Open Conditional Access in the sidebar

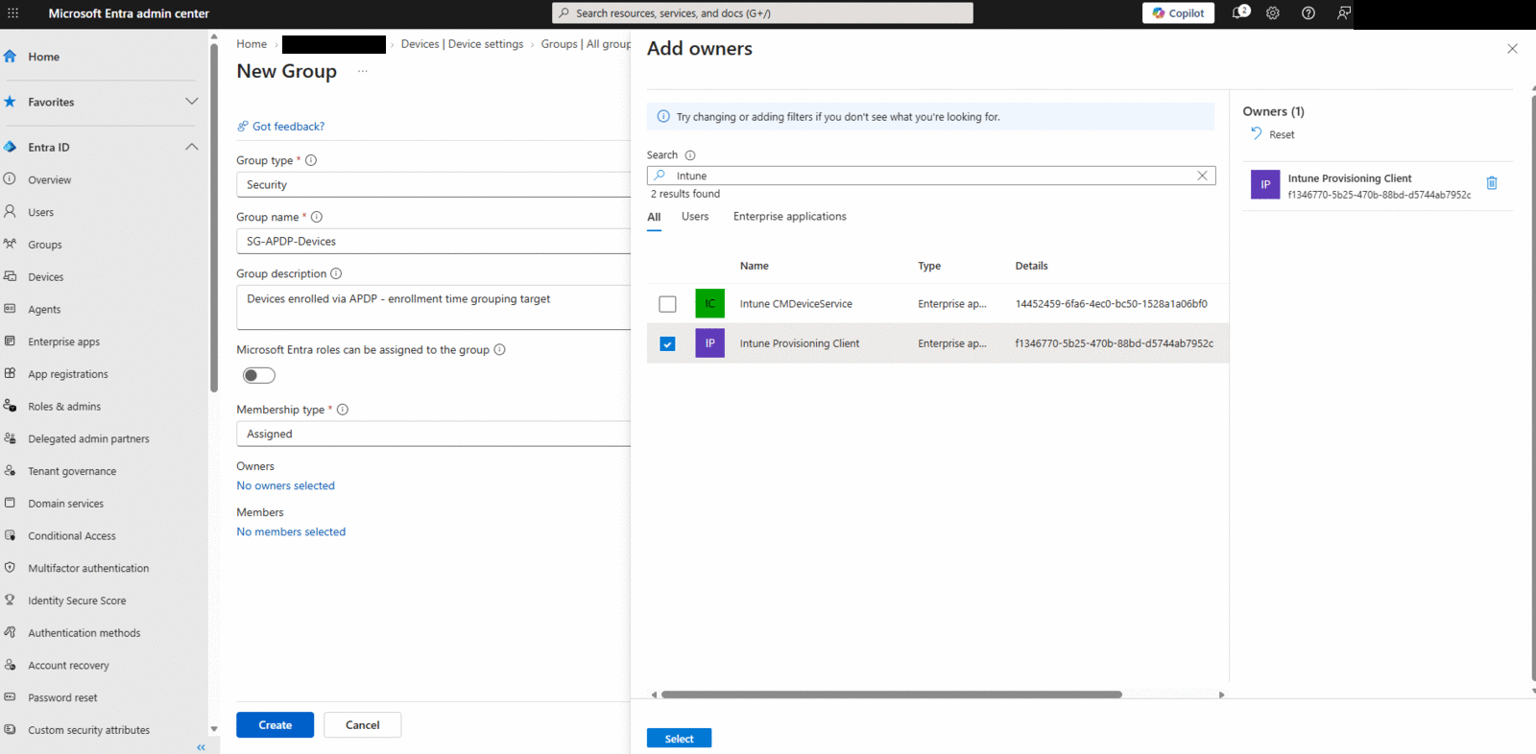72,536
